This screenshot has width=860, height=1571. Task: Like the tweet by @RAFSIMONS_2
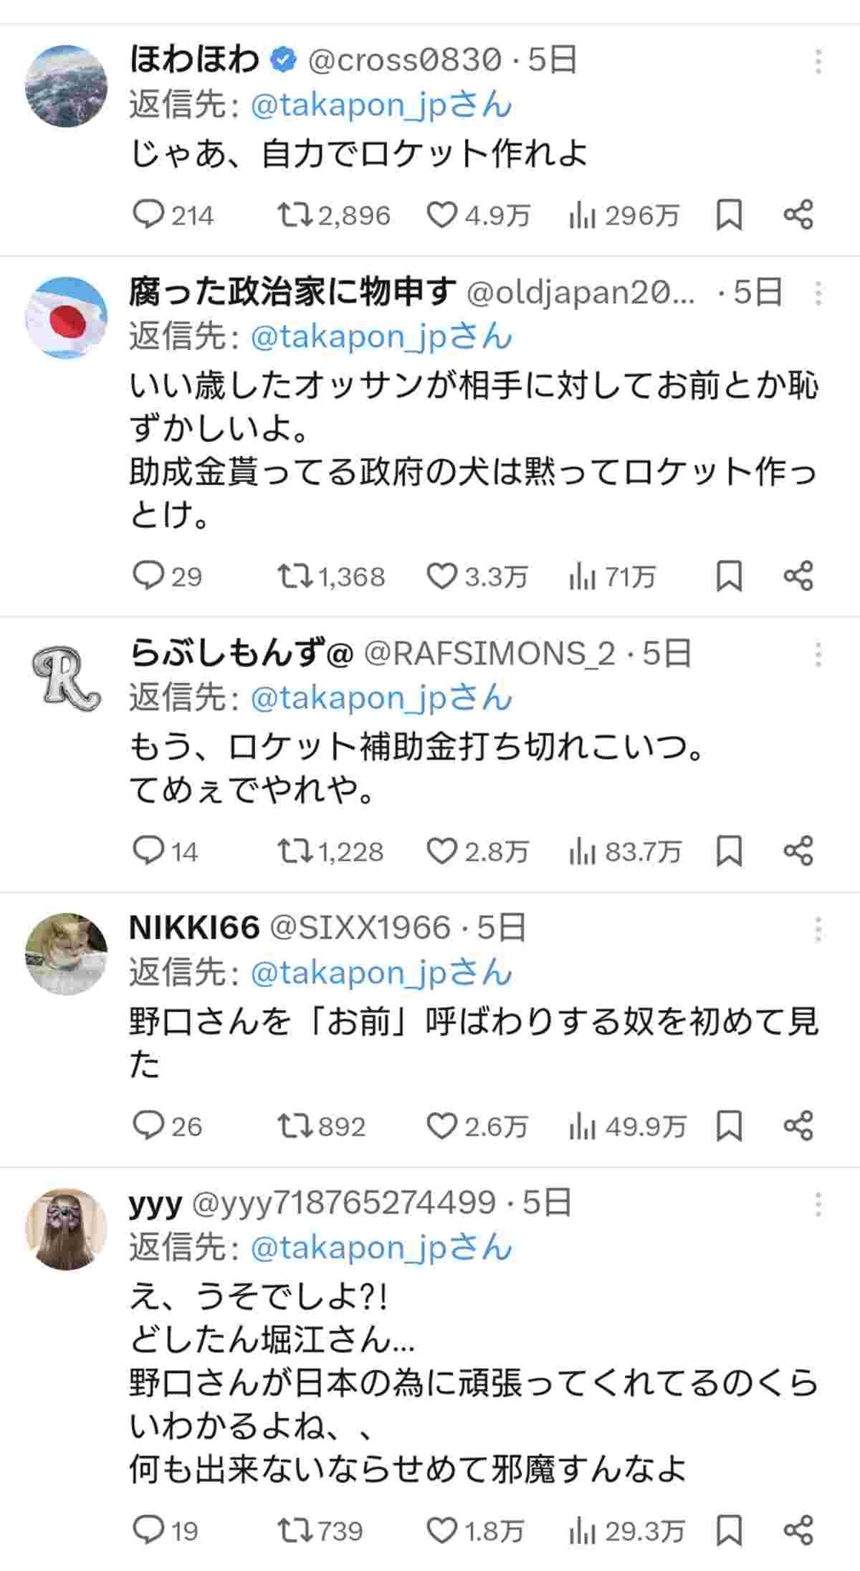441,851
